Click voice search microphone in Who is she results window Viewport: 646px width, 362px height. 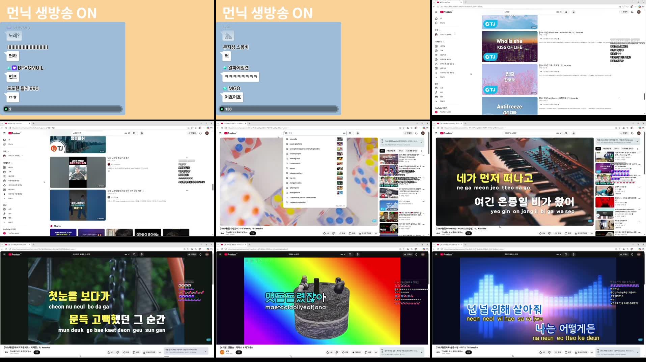[573, 12]
